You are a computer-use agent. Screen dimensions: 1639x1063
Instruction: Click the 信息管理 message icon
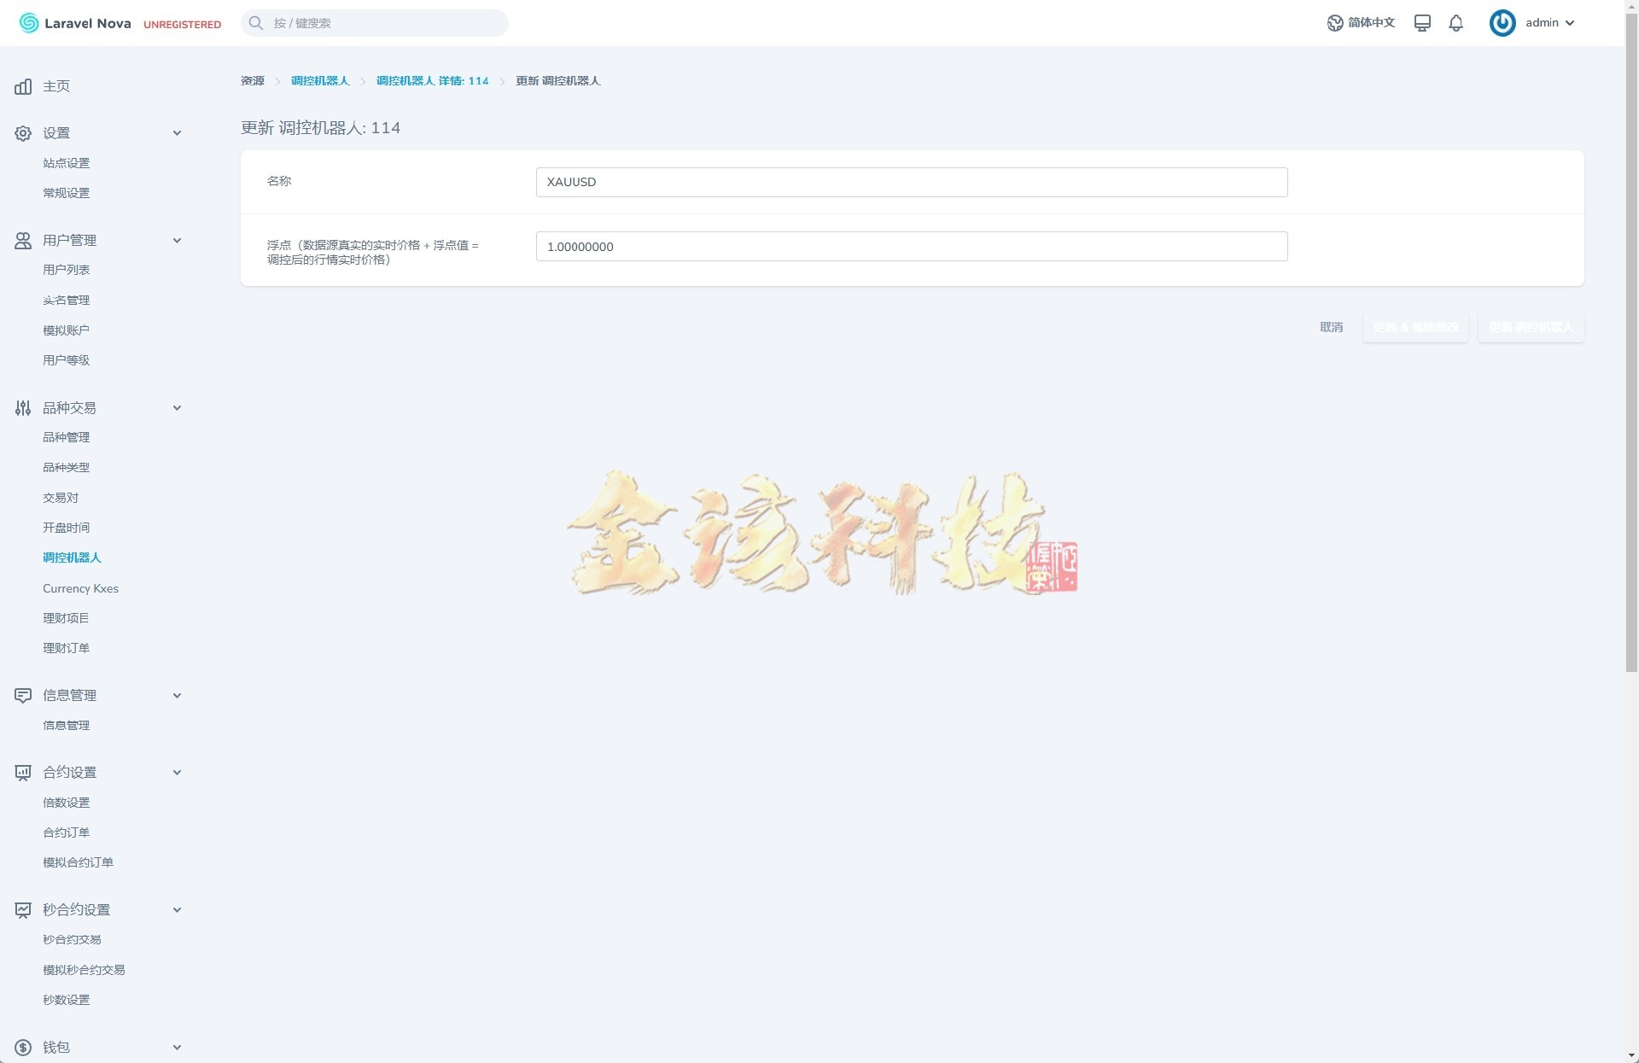coord(22,695)
